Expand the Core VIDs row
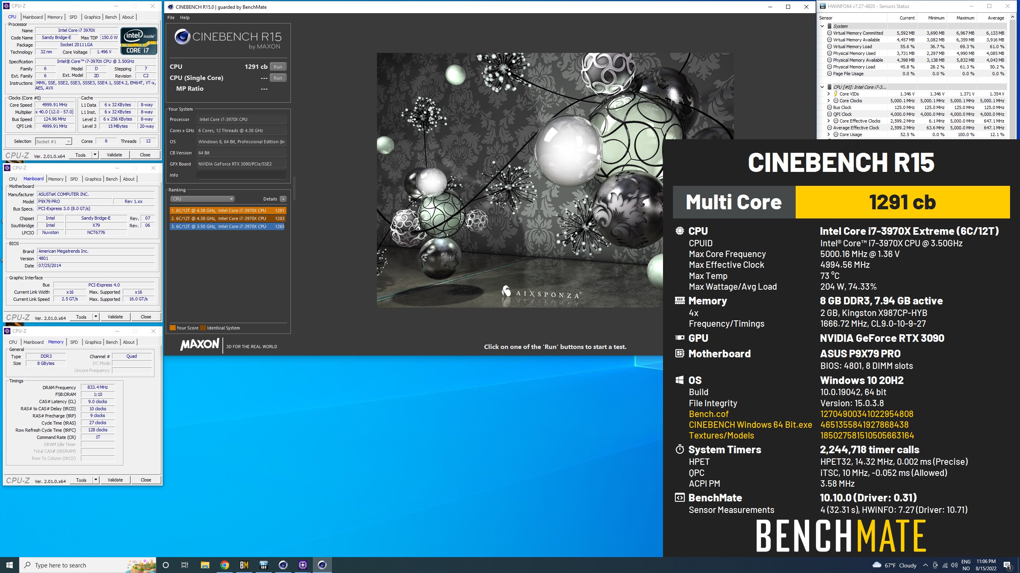 pos(829,94)
